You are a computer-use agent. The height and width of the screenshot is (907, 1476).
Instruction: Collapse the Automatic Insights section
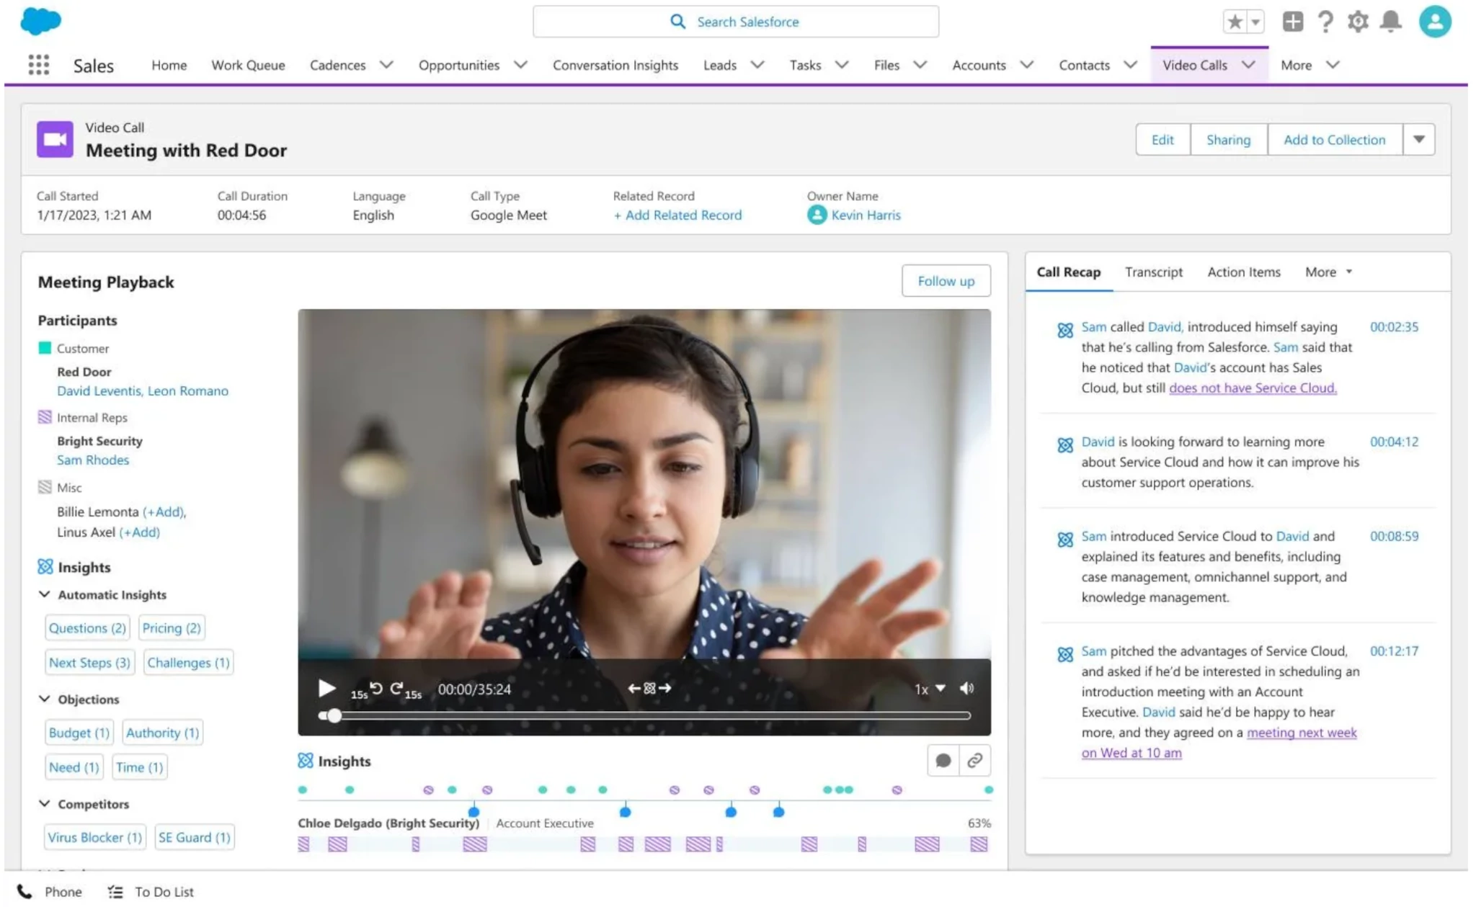tap(45, 594)
